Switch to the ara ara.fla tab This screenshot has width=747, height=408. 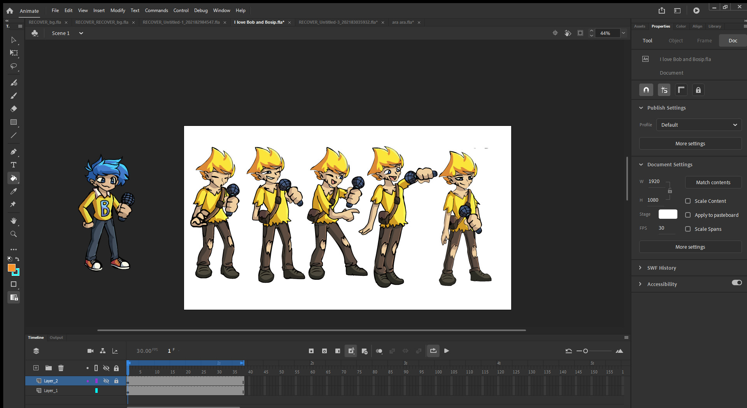pyautogui.click(x=403, y=22)
